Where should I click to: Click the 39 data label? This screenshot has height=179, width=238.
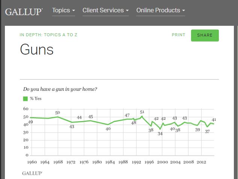tap(197, 130)
